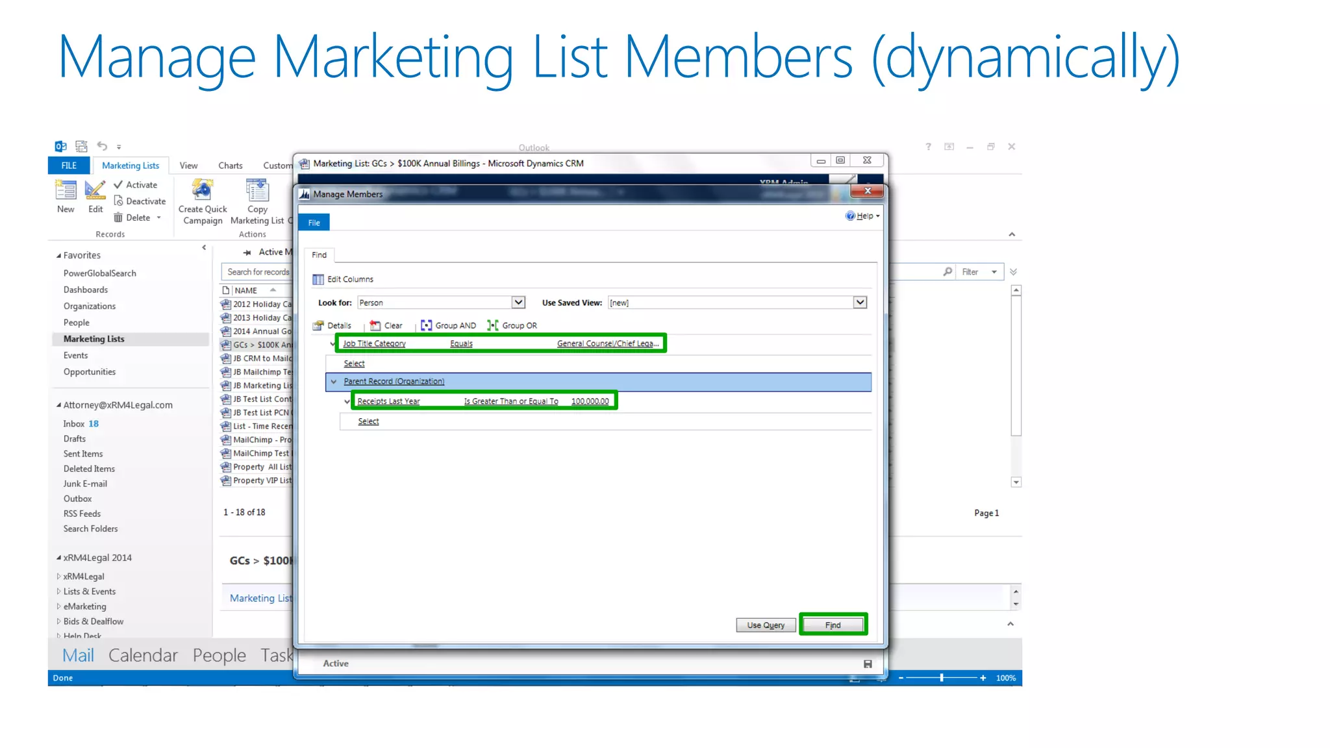Image resolution: width=1330 pixels, height=748 pixels.
Task: Open the Help dropdown in Manage Members
Action: click(863, 216)
